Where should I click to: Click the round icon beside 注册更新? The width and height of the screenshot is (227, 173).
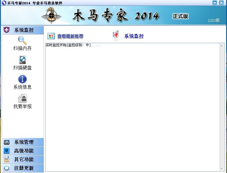tap(6, 168)
